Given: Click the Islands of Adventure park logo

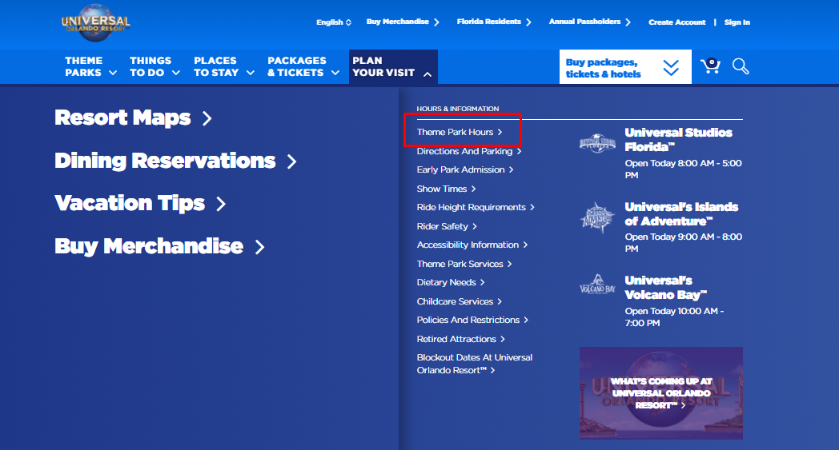Looking at the screenshot, I should coord(599,217).
